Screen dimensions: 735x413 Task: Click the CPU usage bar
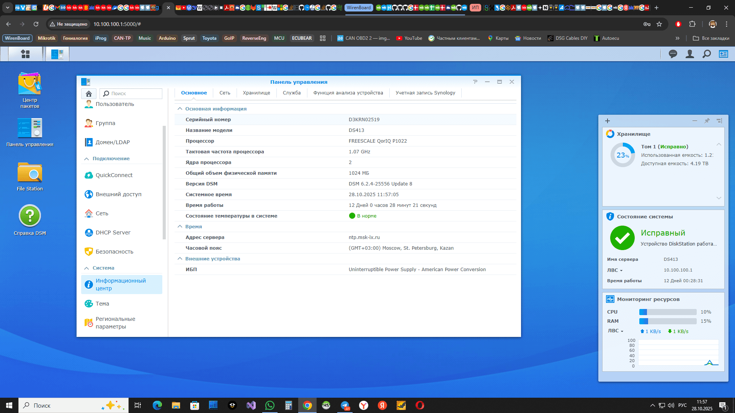(668, 312)
